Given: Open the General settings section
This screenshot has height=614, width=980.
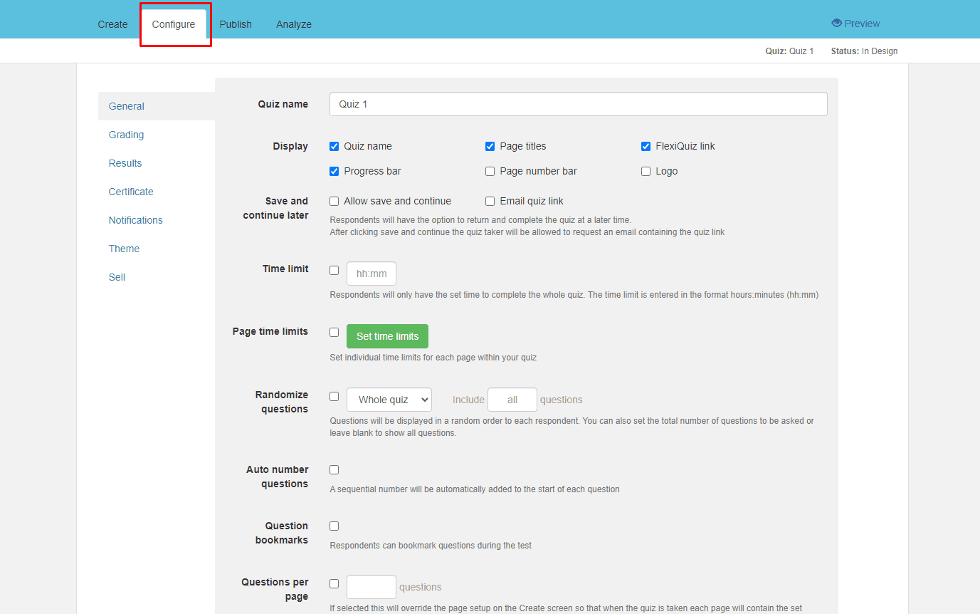Looking at the screenshot, I should click(x=157, y=106).
